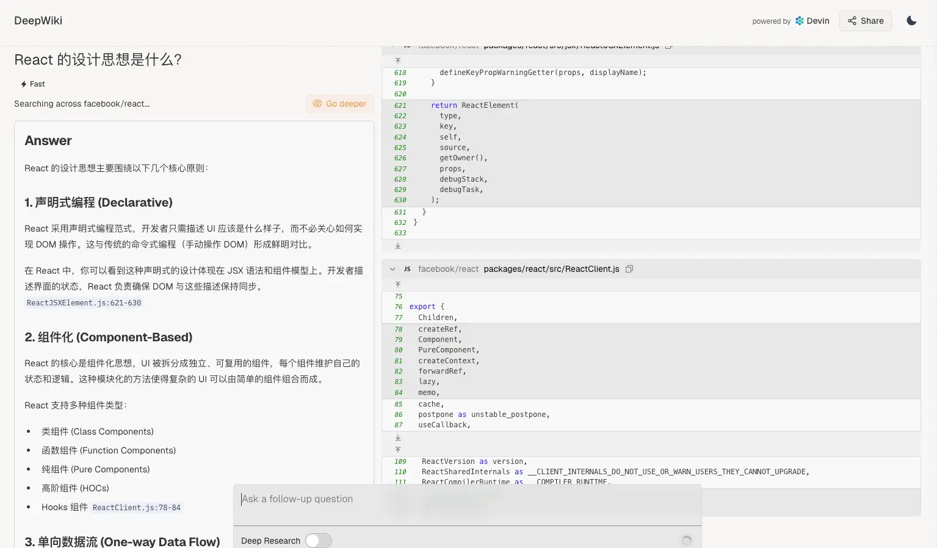Click the powered by label

pos(771,21)
